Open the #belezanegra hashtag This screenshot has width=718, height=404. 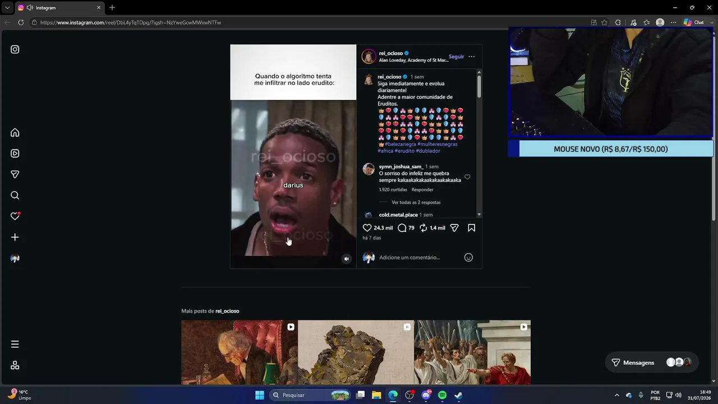400,144
